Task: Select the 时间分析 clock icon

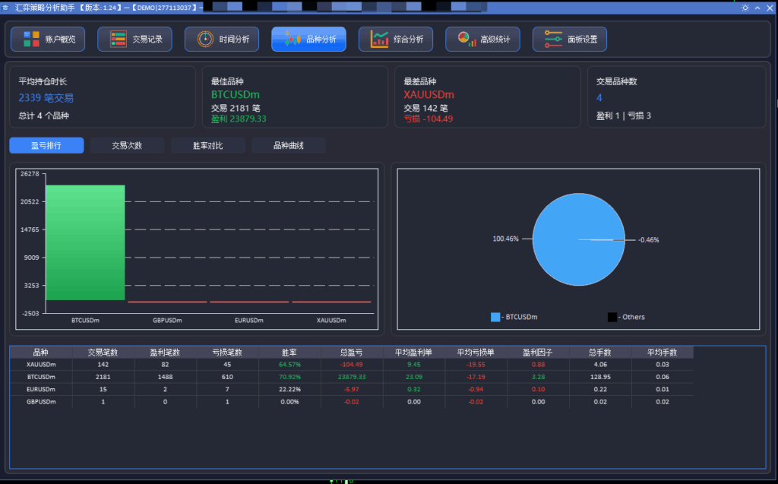Action: [205, 40]
